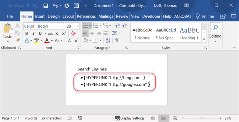Screen dimensions: 239x122
Task: Clear all formatting with eraser icon
Action: (73, 33)
